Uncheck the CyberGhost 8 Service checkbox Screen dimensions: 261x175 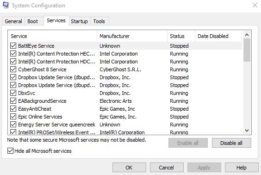[x=13, y=69]
